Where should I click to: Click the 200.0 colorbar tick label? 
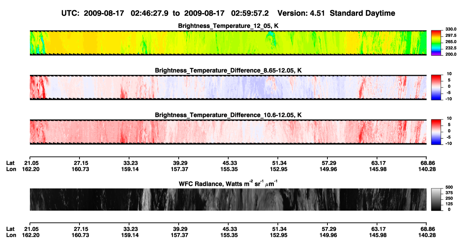coord(451,54)
